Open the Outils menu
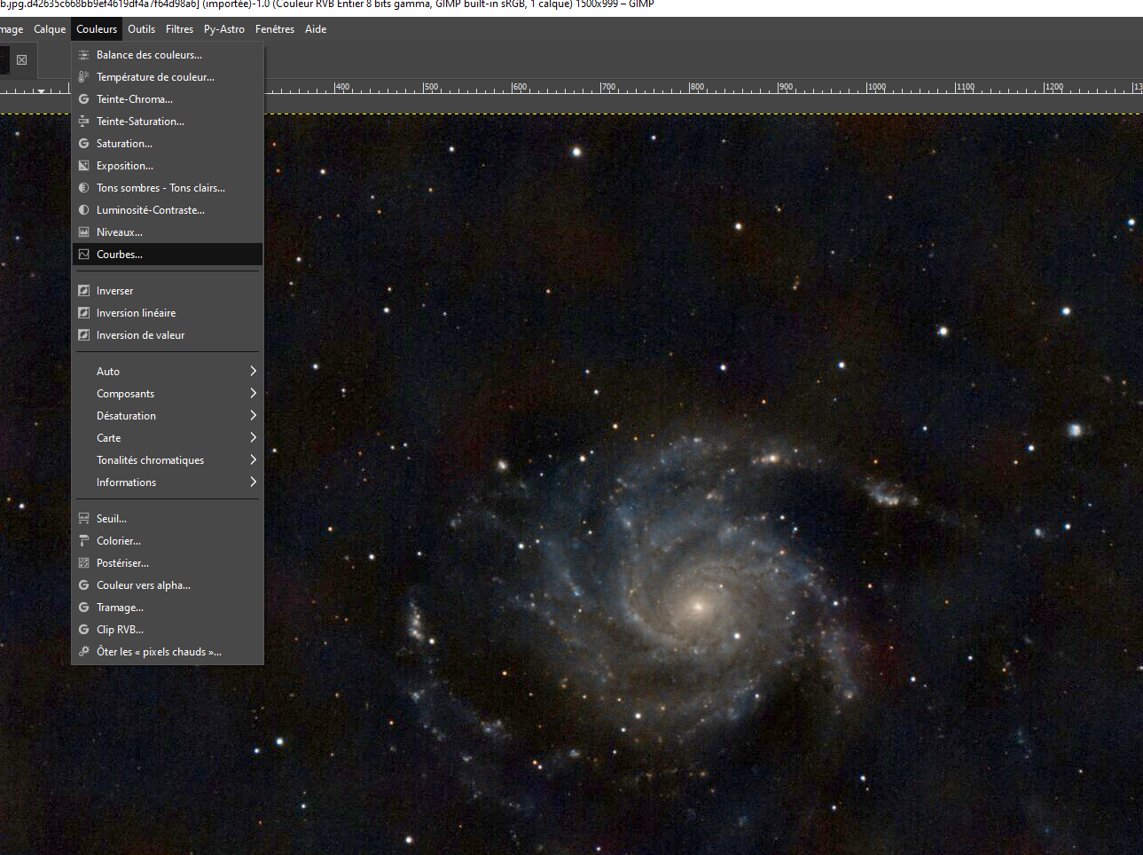The height and width of the screenshot is (855, 1143). click(141, 29)
